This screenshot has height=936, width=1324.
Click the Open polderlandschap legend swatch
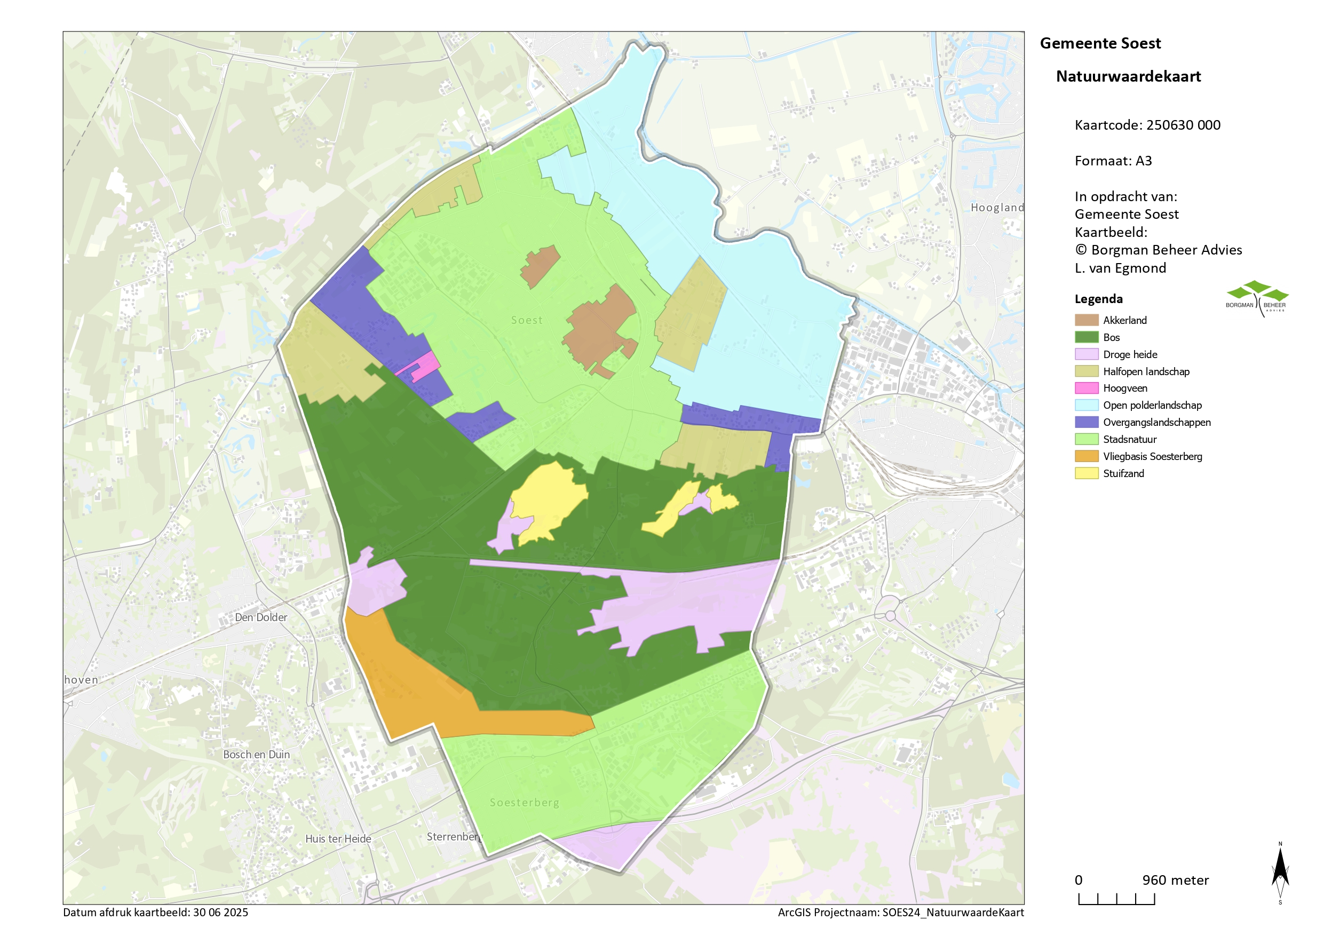[1086, 405]
